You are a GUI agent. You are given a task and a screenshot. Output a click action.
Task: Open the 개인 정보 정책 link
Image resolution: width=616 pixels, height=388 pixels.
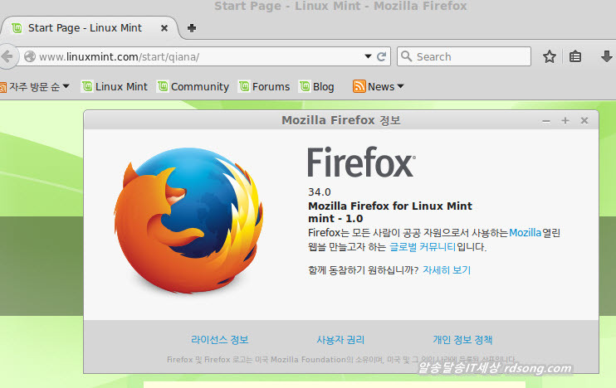(x=462, y=340)
